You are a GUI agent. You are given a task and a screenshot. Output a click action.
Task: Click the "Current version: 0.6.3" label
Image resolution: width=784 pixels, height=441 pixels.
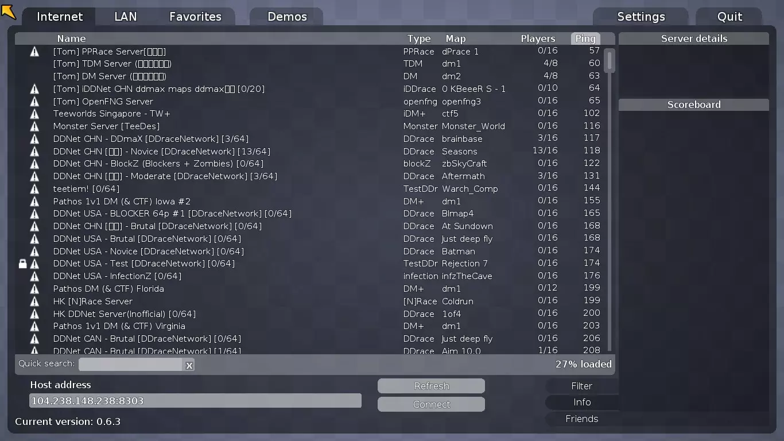click(68, 421)
